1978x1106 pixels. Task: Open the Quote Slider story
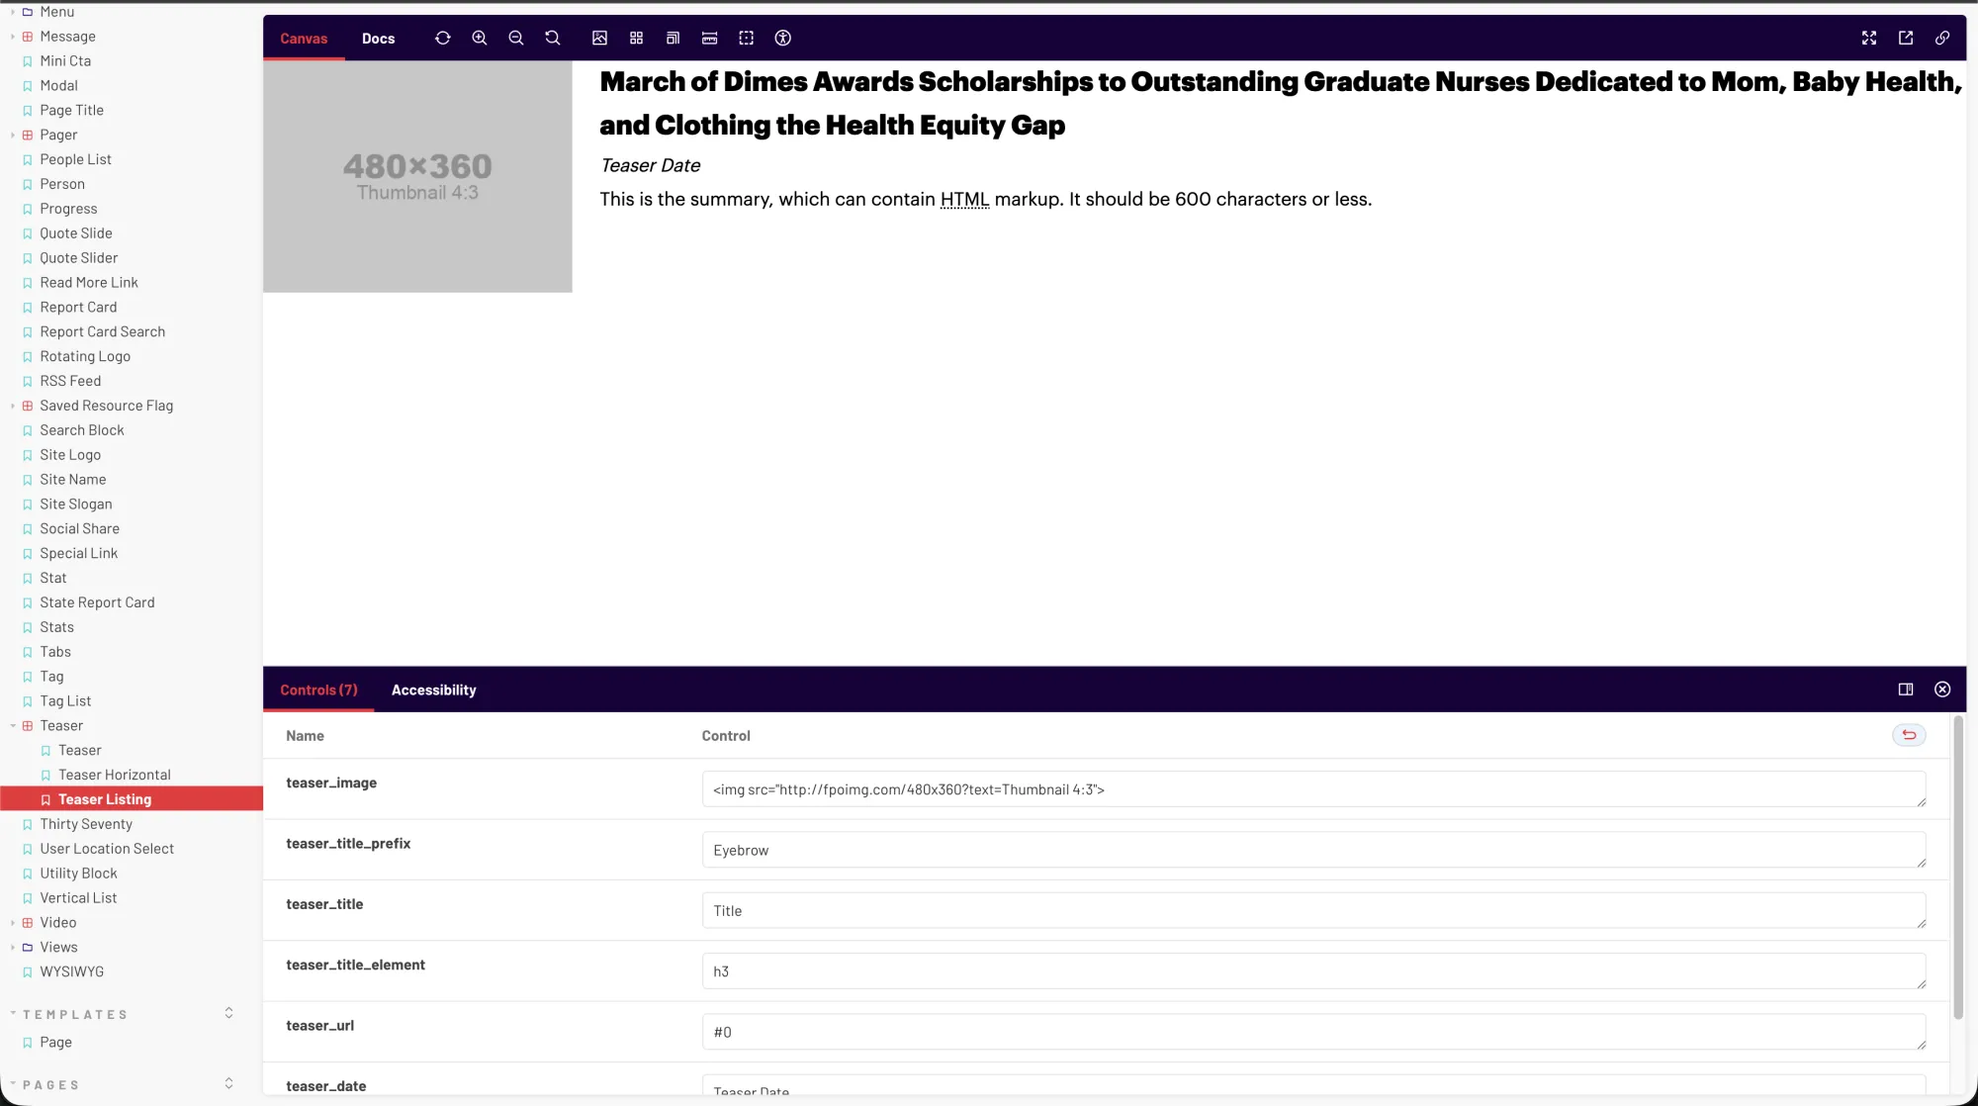coord(79,258)
